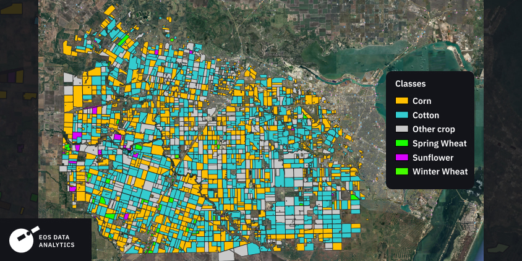Select the Corn legend label
Image resolution: width=522 pixels, height=261 pixels.
[422, 101]
